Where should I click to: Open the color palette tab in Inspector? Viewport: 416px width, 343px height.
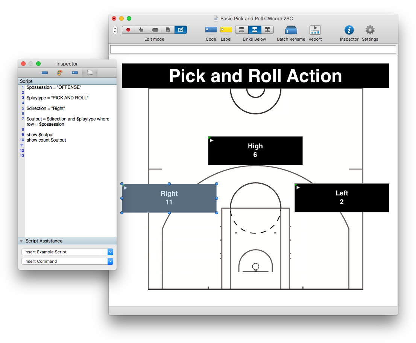(60, 73)
